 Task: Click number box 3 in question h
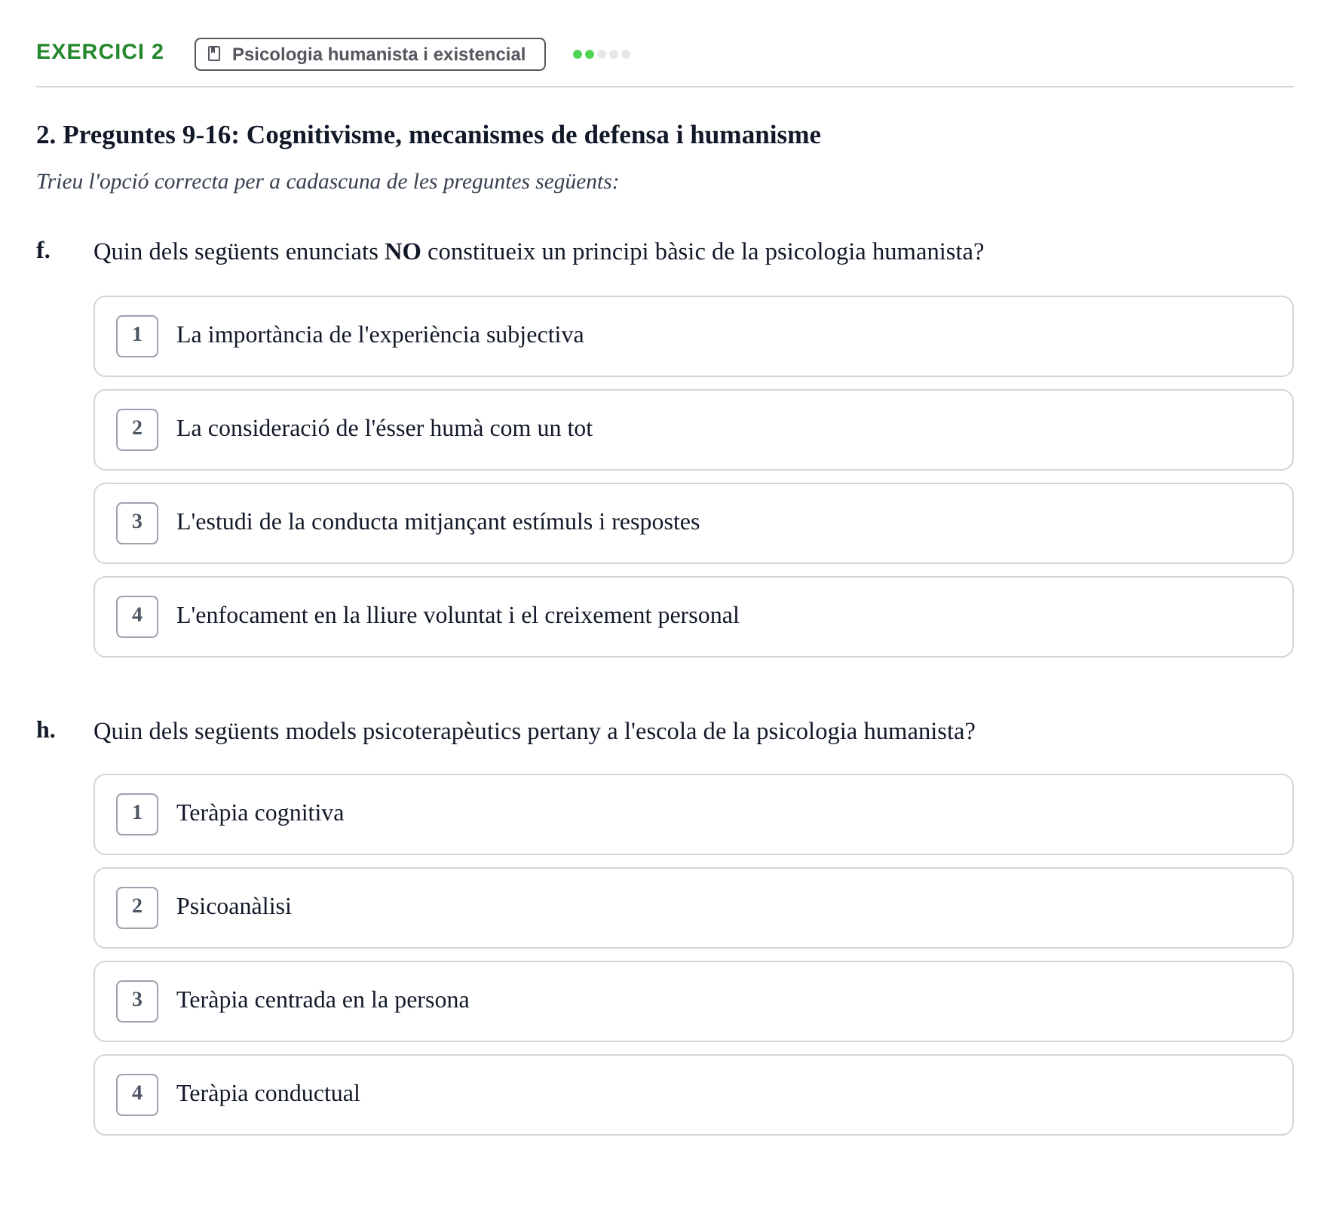pos(137,1001)
